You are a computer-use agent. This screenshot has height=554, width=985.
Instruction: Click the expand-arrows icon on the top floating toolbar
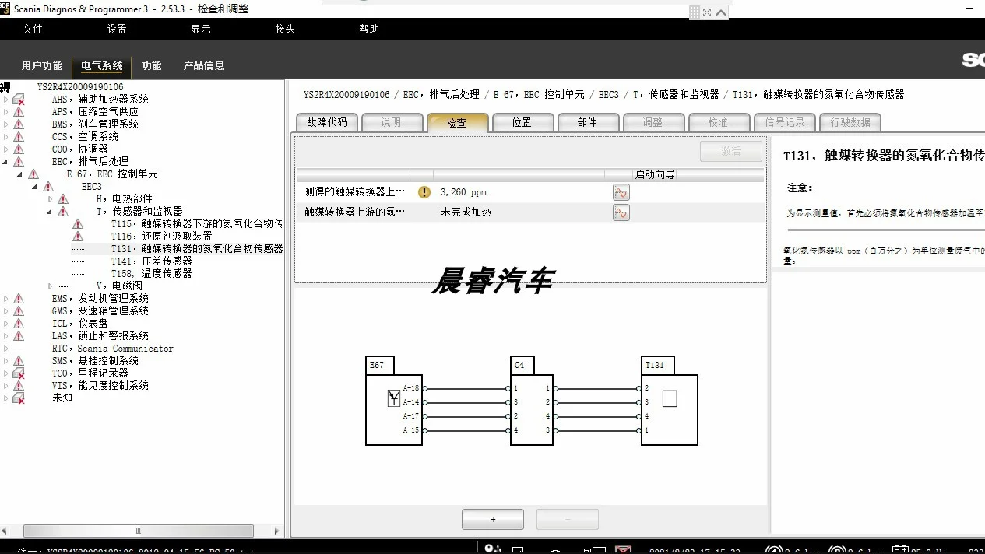click(x=707, y=12)
